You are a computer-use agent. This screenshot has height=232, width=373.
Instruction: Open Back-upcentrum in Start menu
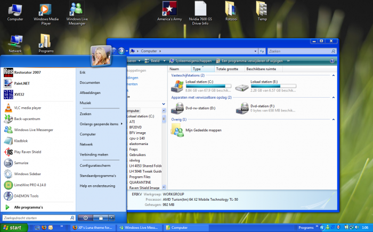coord(38,119)
